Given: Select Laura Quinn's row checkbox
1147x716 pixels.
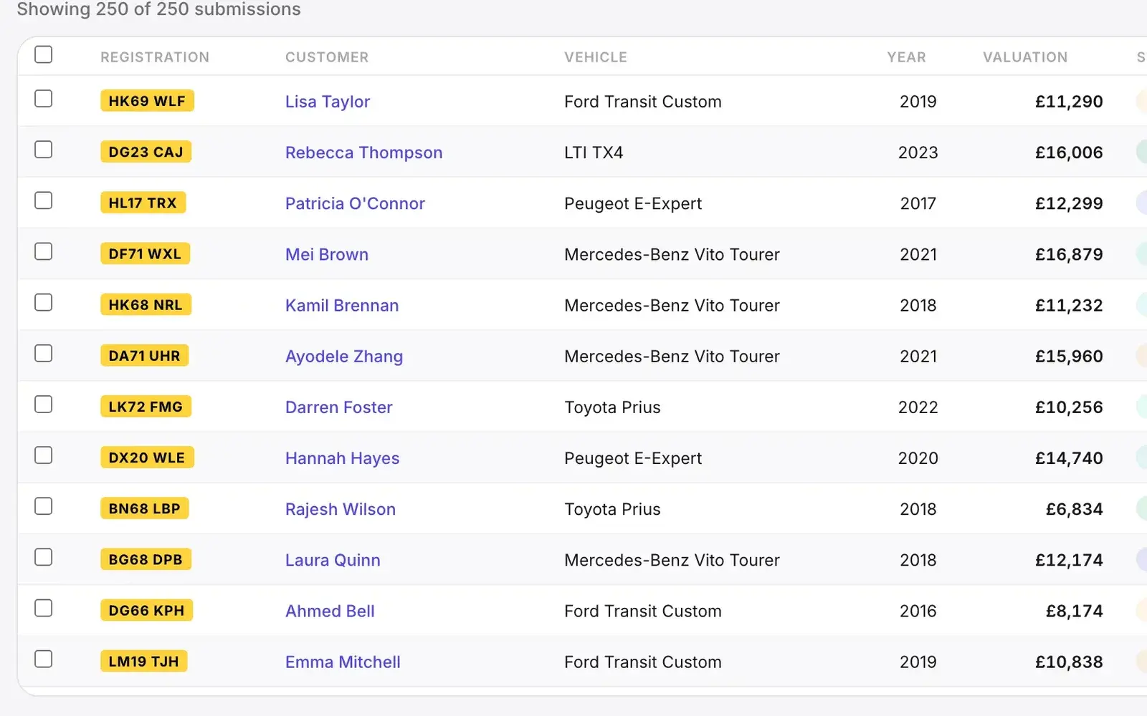Looking at the screenshot, I should click(x=44, y=557).
